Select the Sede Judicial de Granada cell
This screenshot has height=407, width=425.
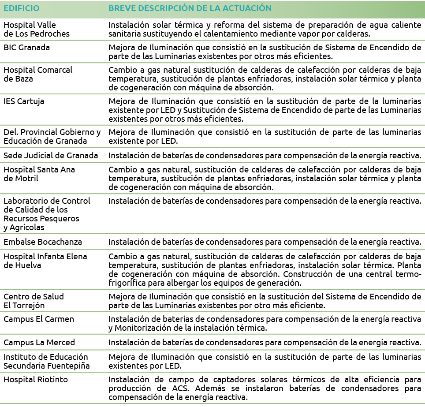point(51,155)
